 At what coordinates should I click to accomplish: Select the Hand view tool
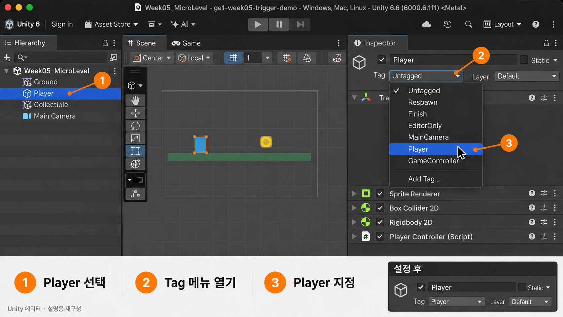[x=135, y=100]
